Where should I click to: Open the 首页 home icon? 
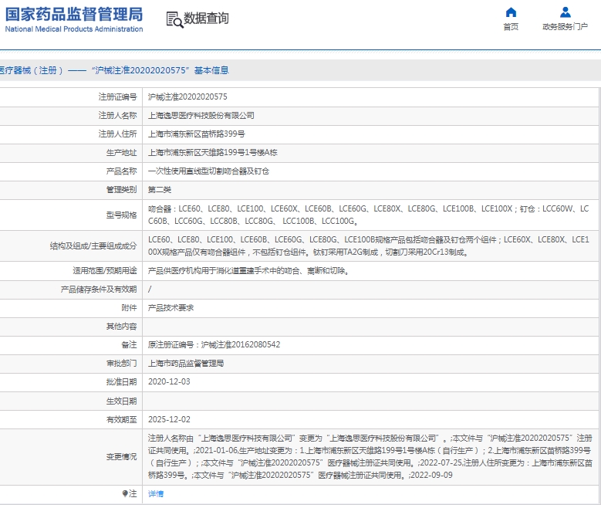click(511, 12)
